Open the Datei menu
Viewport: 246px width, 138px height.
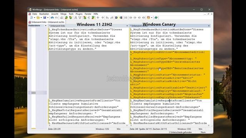click(35, 14)
